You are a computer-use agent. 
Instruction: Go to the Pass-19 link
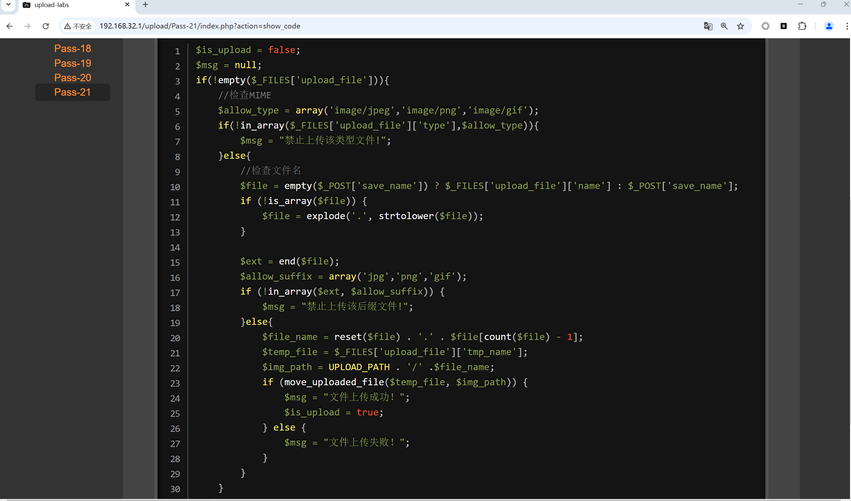pos(73,63)
